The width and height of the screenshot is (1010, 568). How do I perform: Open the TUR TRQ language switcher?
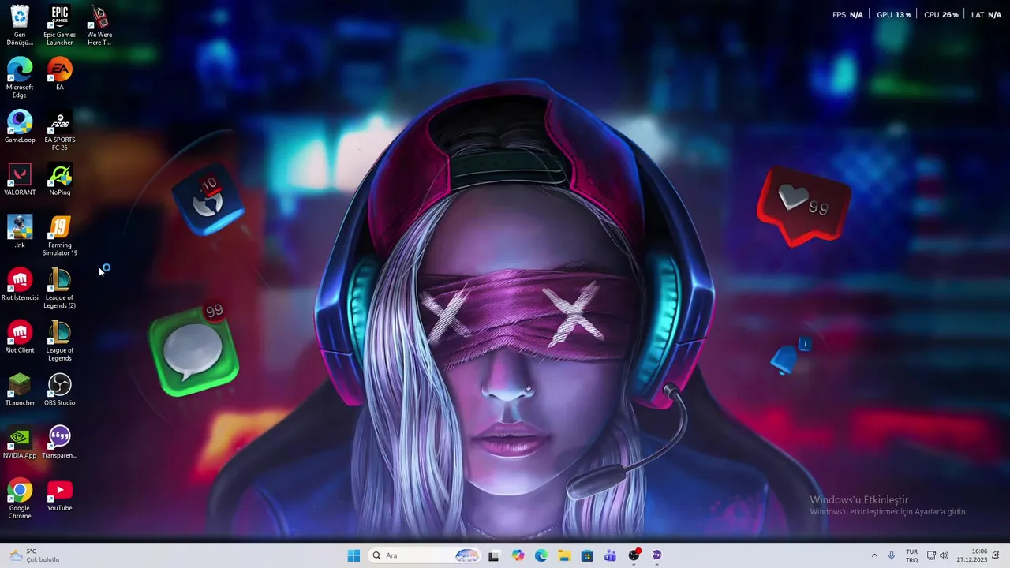911,555
